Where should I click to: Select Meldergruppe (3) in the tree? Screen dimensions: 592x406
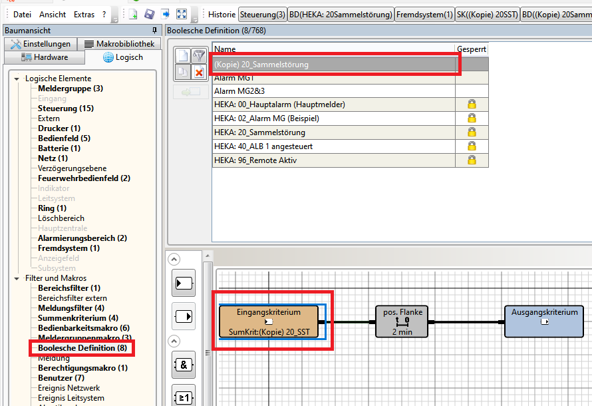click(x=71, y=89)
